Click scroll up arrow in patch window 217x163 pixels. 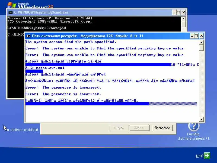click(x=201, y=42)
